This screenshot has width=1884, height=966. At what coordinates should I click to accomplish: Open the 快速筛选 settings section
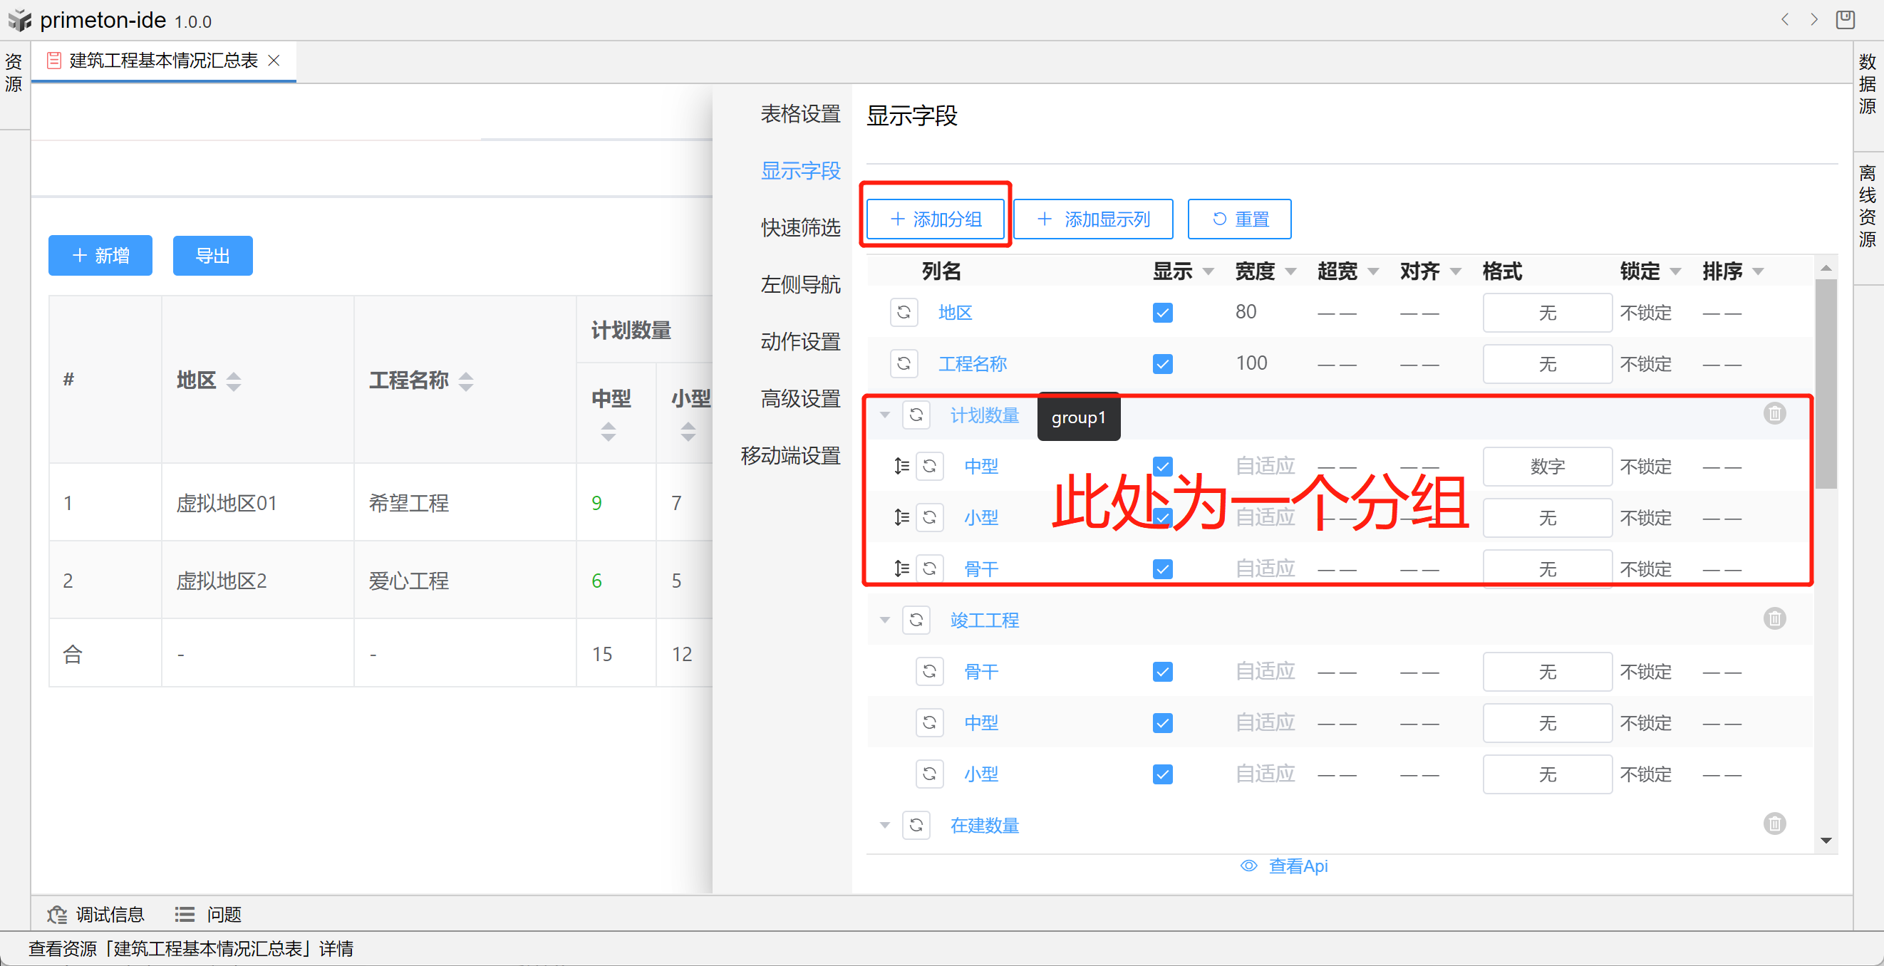[800, 227]
